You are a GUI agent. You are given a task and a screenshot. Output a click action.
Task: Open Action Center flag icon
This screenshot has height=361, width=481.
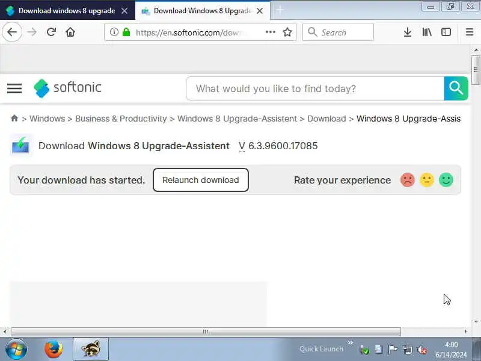393,350
